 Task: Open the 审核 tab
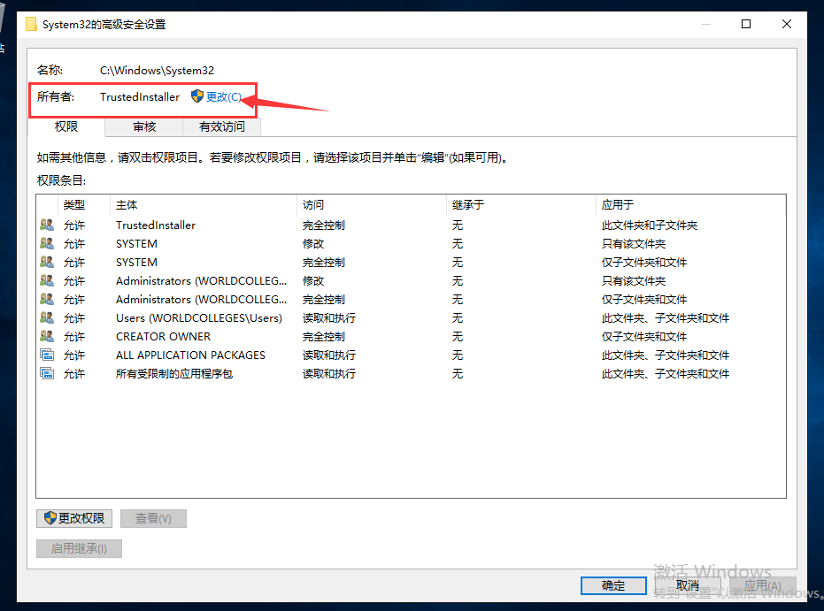(144, 126)
